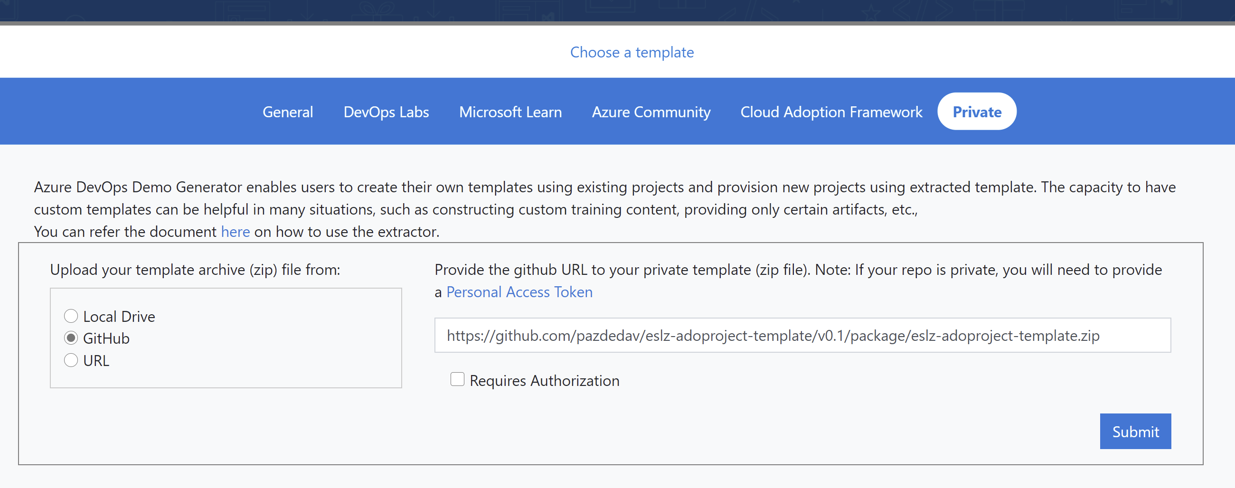The image size is (1235, 488).
Task: Click the Private tab pill
Action: coord(977,112)
